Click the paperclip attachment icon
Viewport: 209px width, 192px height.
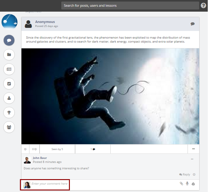[x=181, y=184]
